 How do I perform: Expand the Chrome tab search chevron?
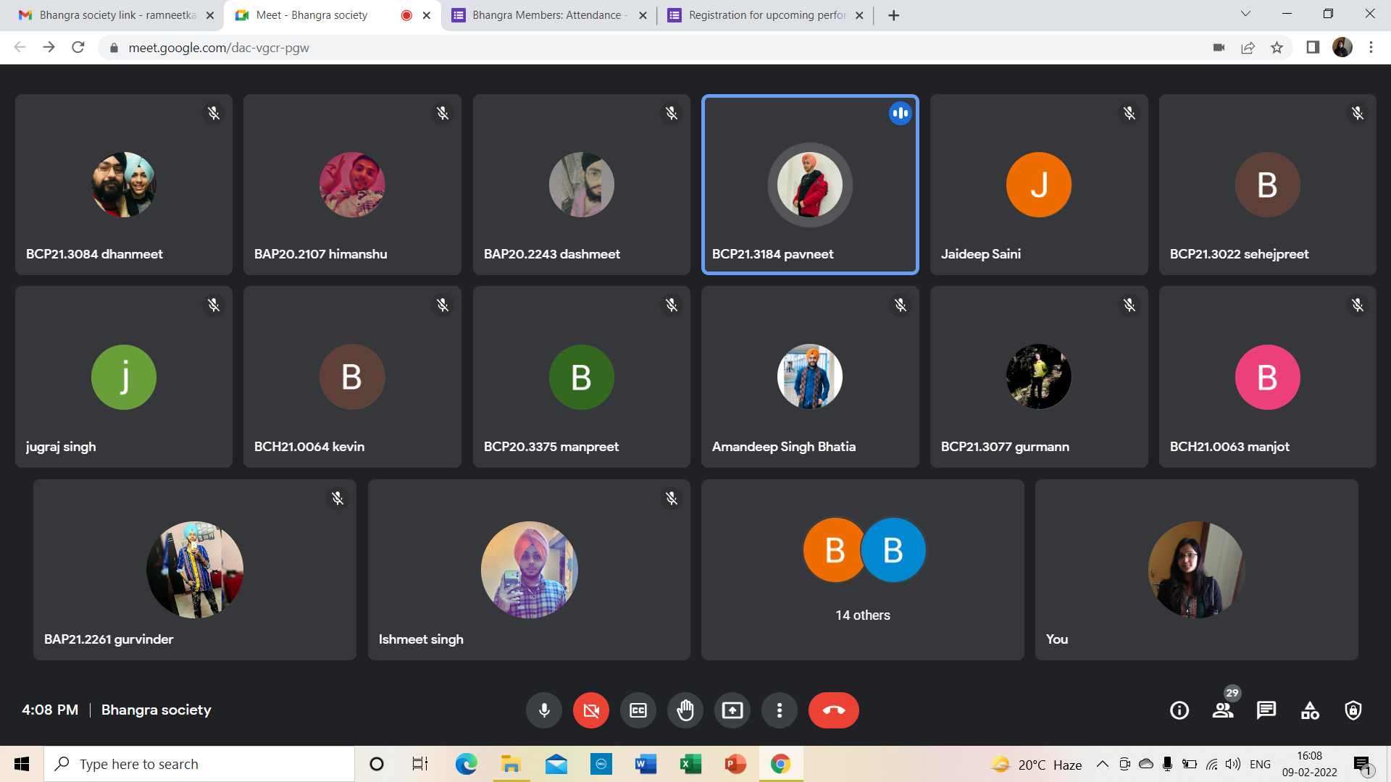click(1245, 14)
